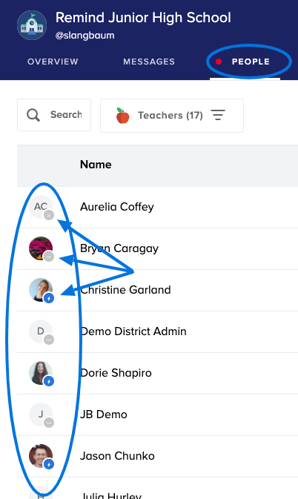Switch to the Messages tab
298x499 pixels.
[x=149, y=62]
